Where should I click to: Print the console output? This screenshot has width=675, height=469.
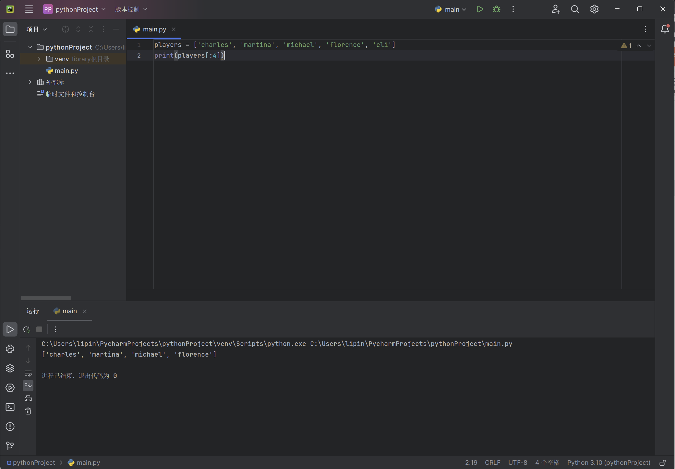pos(28,398)
